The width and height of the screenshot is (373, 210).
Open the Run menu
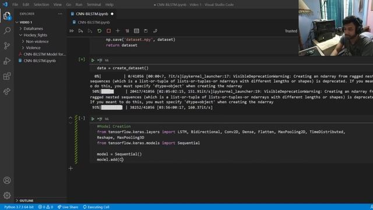79,5
